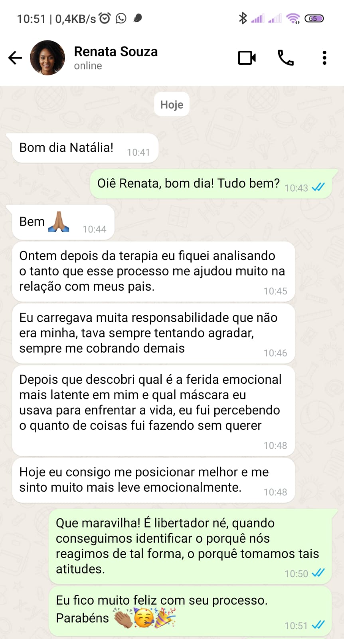Tap the "Que maravilha!" sent message
Viewport: 344px width, 639px height.
pos(190,546)
